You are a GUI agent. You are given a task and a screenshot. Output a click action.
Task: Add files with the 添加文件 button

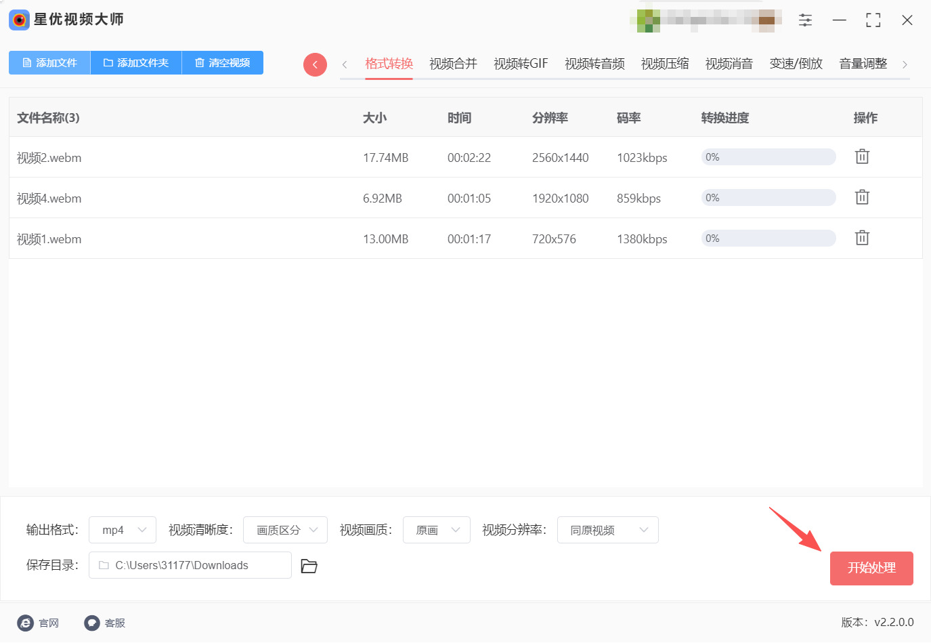(x=49, y=62)
